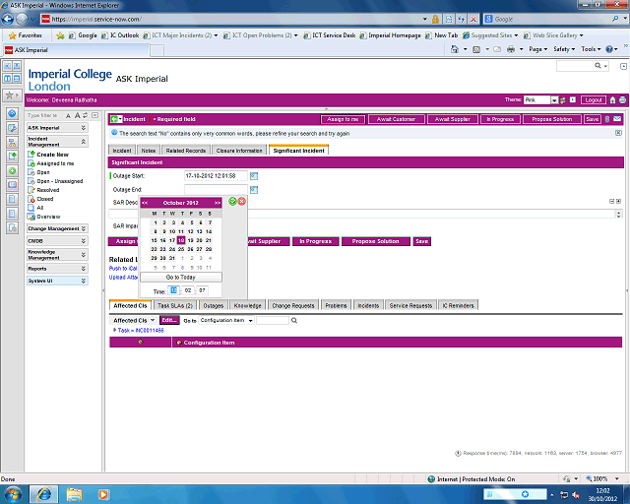The width and height of the screenshot is (630, 504).
Task: Confirm the date picker with green tick
Action: [x=233, y=202]
